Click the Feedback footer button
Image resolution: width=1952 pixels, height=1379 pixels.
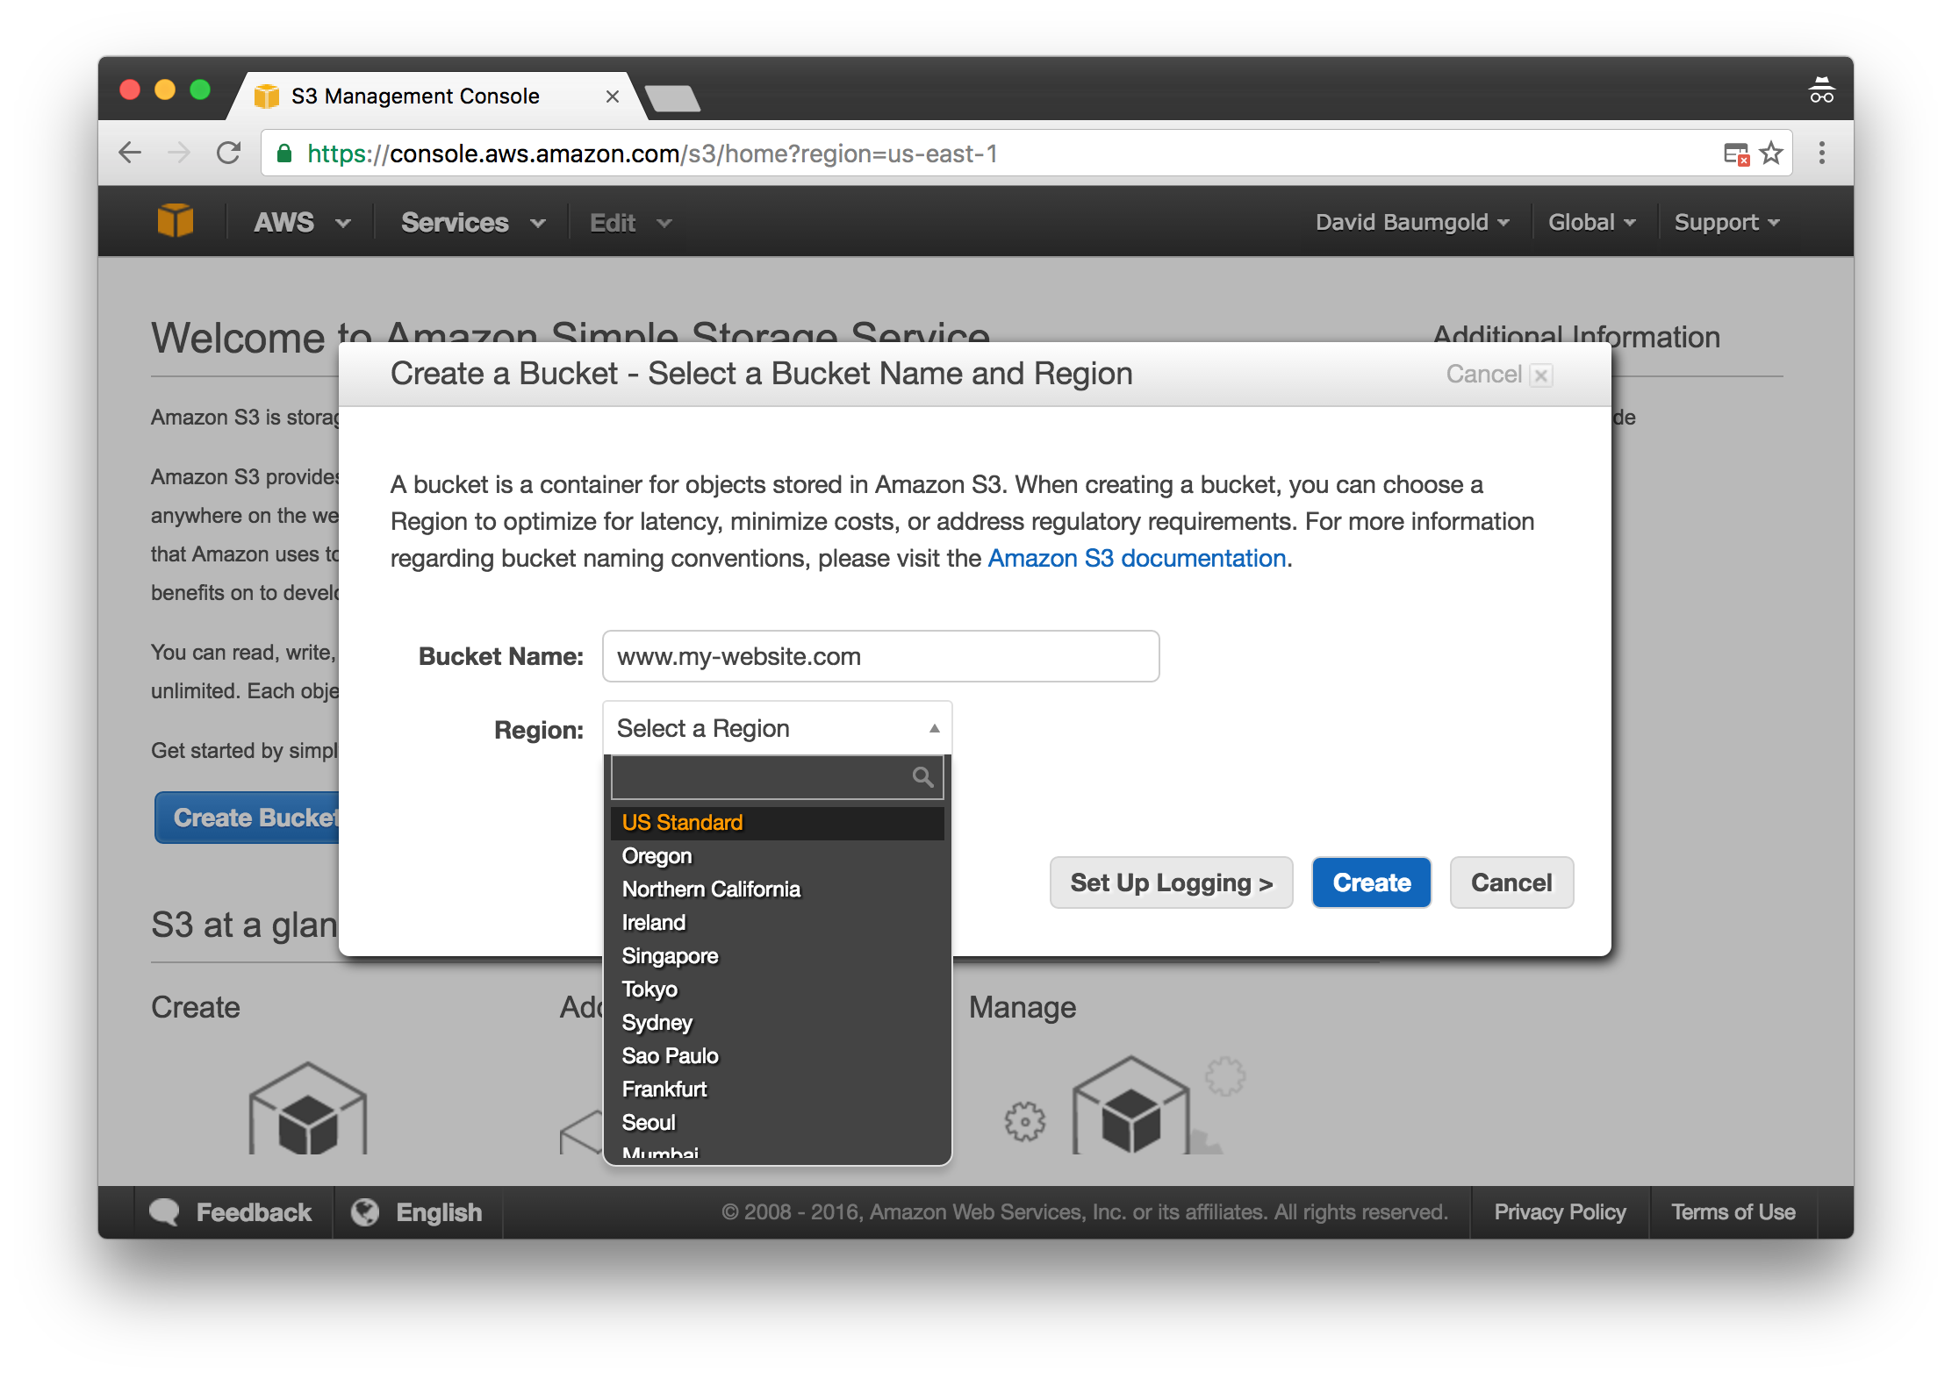[x=232, y=1212]
